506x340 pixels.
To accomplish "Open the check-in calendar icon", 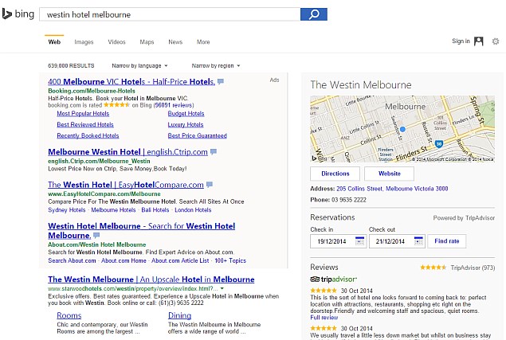I will [x=359, y=241].
